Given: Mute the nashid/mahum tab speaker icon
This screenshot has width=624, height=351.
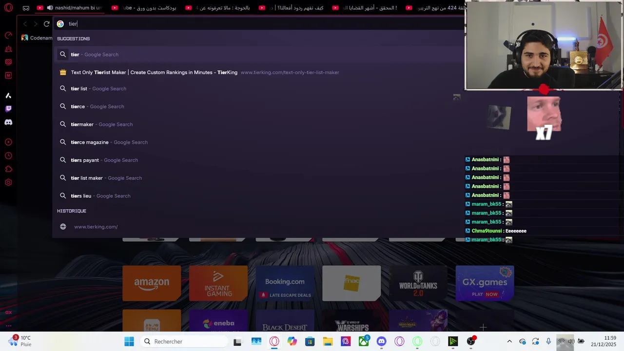Looking at the screenshot, I should point(50,8).
